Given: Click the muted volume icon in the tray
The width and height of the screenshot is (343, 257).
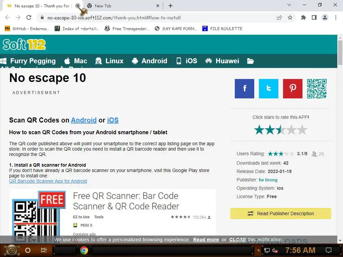Looking at the screenshot, I should click(x=275, y=250).
